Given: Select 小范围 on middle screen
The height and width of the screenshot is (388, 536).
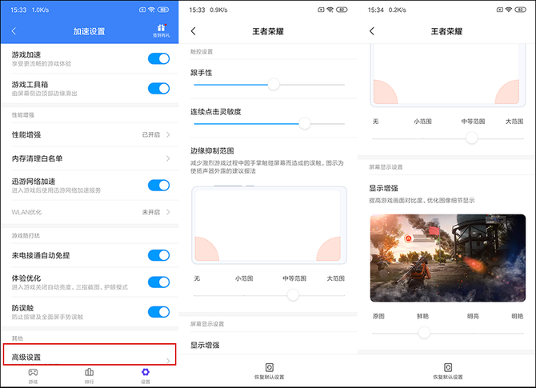Looking at the screenshot, I should [x=244, y=278].
